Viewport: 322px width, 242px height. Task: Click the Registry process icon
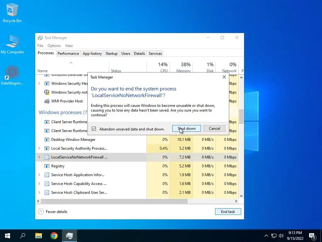47,166
